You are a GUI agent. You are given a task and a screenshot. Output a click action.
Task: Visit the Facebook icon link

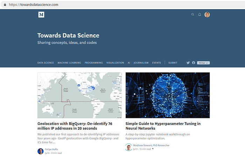[194, 63]
